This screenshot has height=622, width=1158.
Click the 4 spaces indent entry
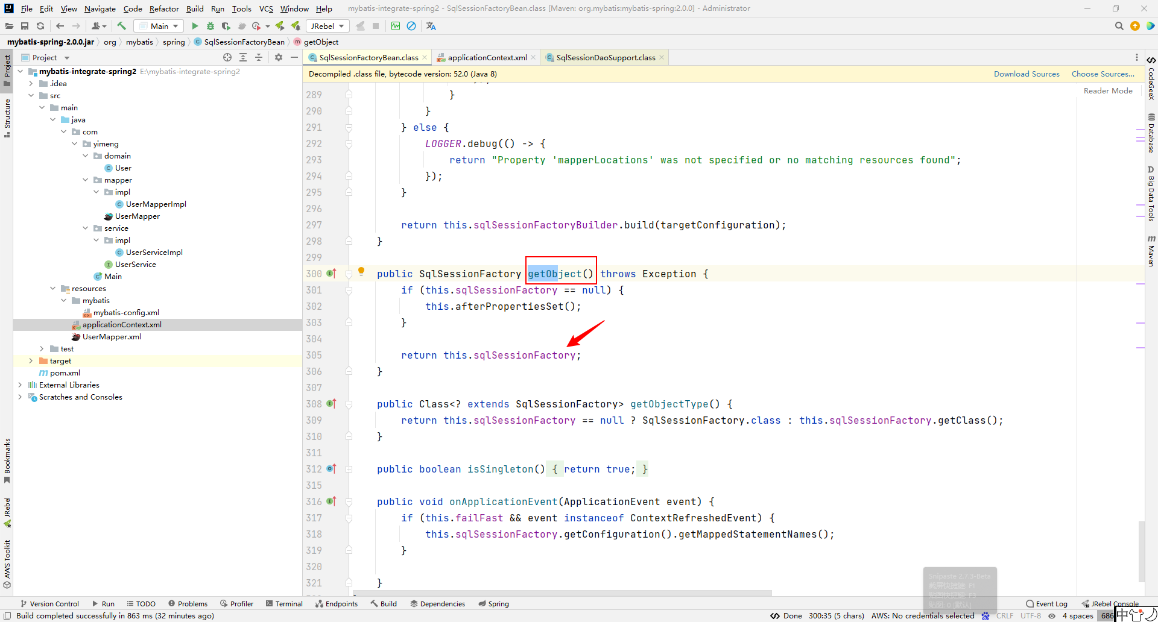(1078, 615)
